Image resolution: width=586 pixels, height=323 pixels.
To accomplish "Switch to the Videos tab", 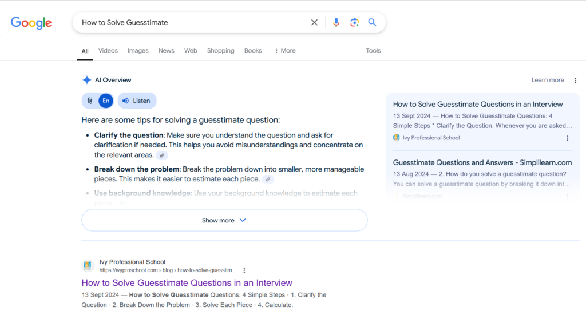I will tap(108, 50).
